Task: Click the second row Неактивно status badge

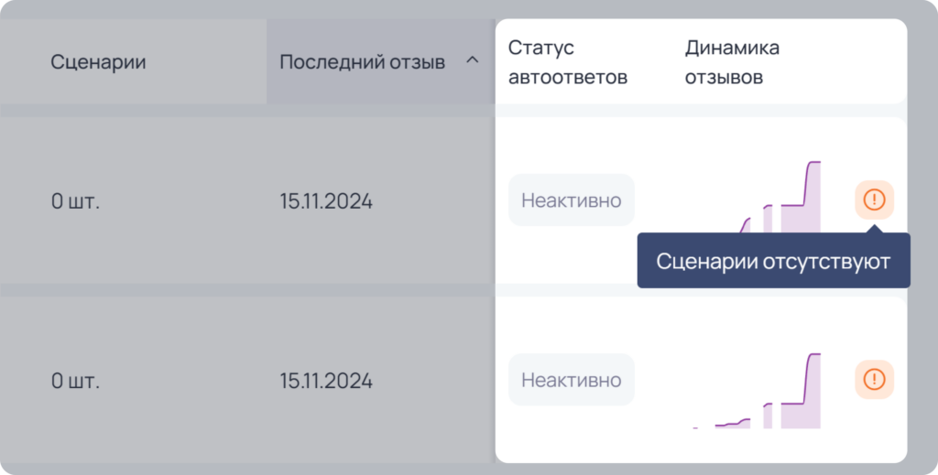Action: [x=572, y=380]
